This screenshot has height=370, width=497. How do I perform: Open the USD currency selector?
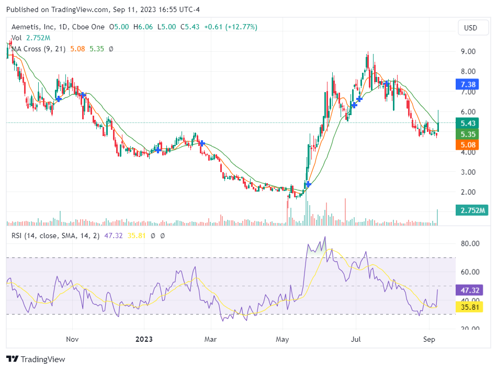tap(472, 28)
